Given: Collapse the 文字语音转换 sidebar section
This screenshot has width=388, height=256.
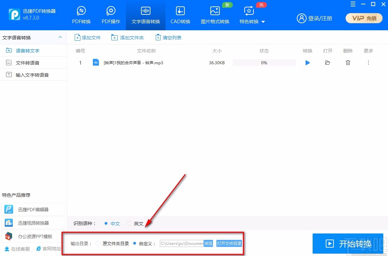Looking at the screenshot, I should 60,37.
